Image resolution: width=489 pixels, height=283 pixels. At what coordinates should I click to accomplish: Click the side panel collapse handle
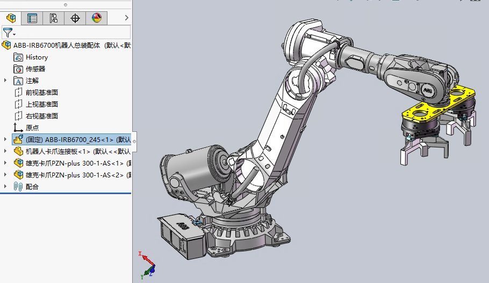[x=134, y=141]
